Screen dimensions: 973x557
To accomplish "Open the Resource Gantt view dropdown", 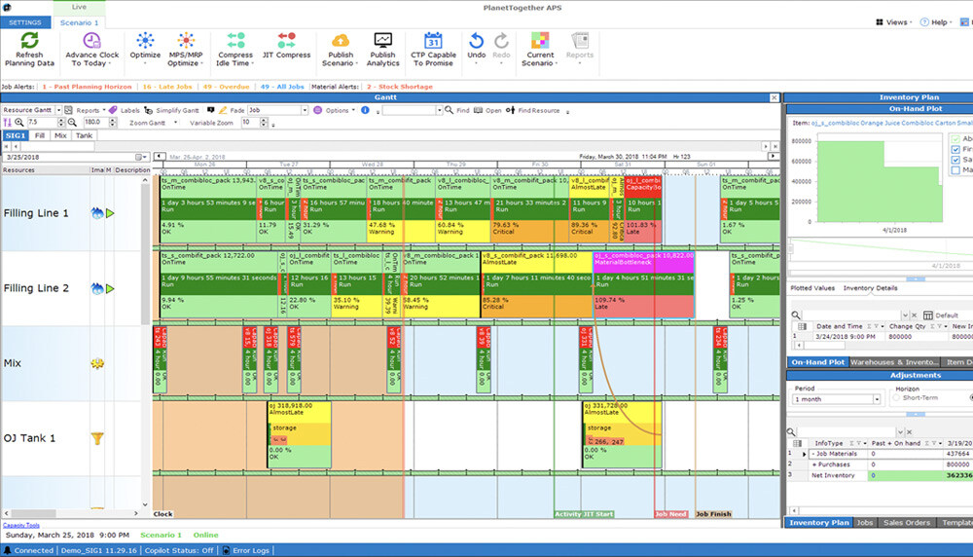I will 59,111.
